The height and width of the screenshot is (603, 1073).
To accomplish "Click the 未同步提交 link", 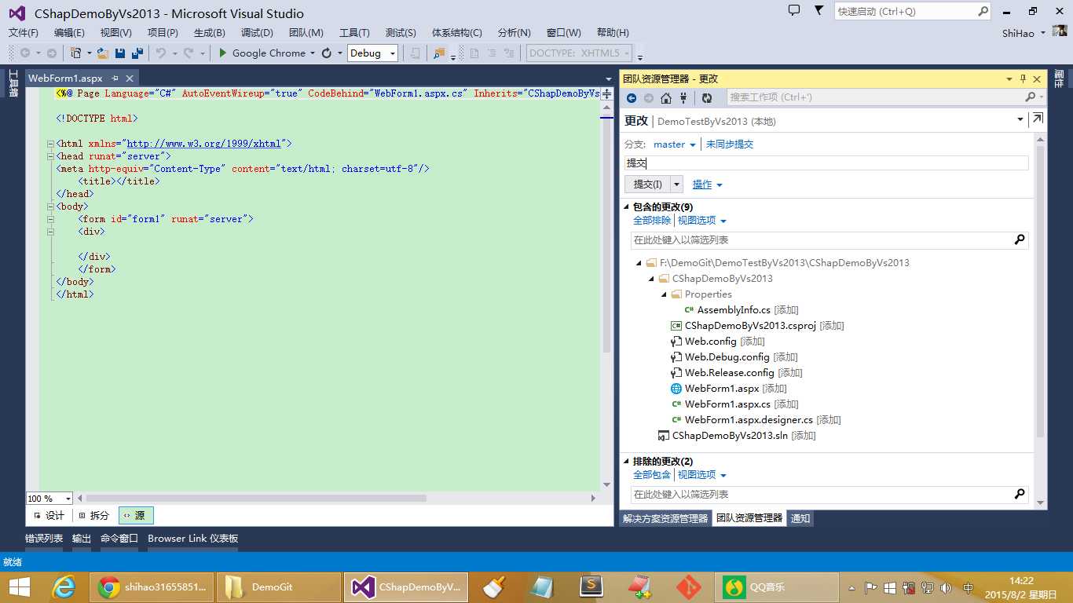I will point(729,144).
